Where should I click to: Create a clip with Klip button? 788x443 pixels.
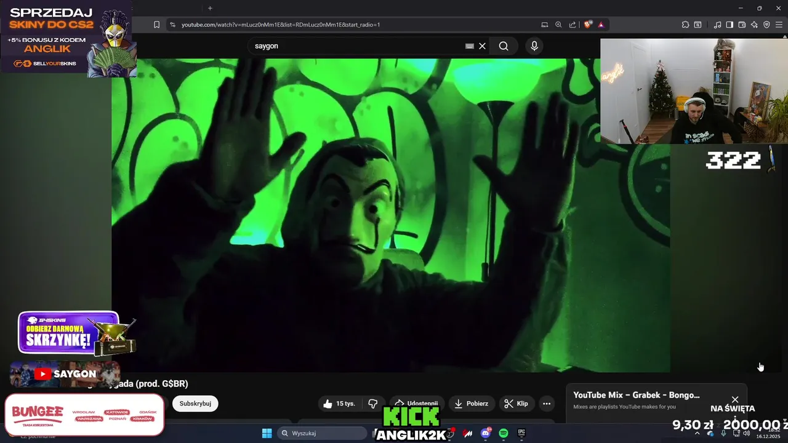[517, 404]
